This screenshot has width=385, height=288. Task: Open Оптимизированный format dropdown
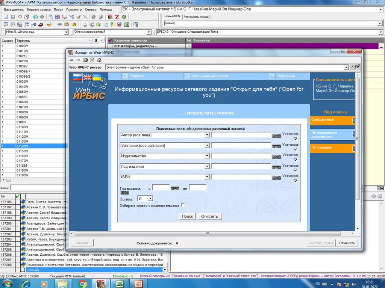click(149, 32)
